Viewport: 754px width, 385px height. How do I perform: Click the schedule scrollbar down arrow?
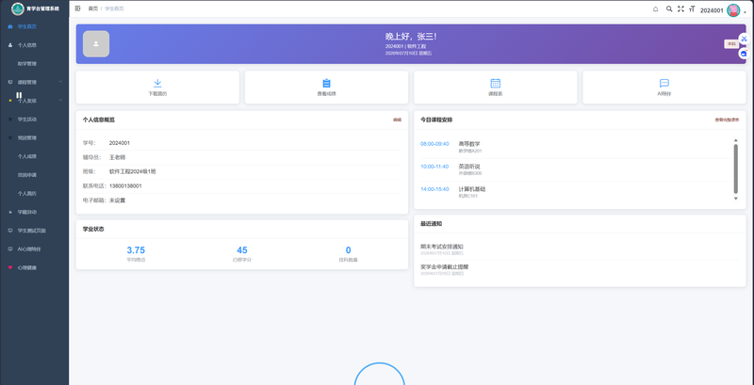pyautogui.click(x=736, y=199)
